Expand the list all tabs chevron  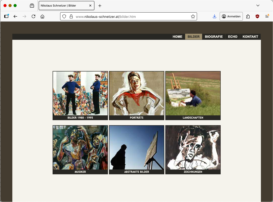coord(258,6)
